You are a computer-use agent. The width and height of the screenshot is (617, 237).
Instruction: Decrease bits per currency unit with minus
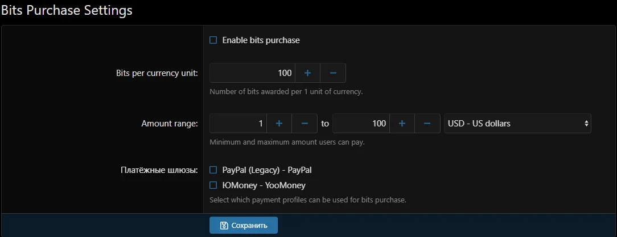click(333, 73)
